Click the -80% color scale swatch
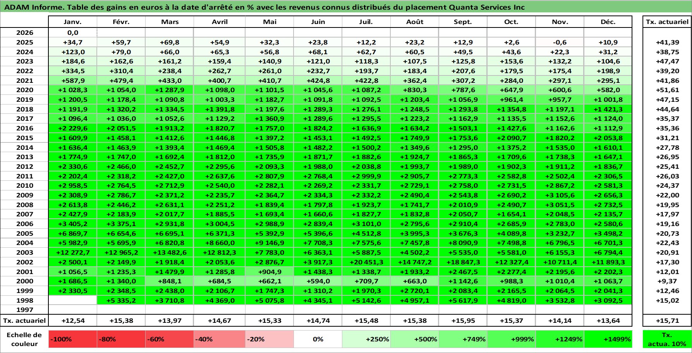The image size is (692, 353). click(121, 339)
